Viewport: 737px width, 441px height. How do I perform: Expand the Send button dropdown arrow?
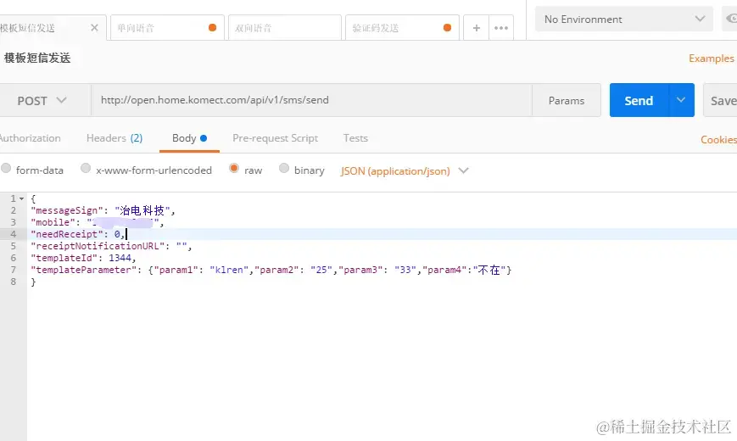(681, 100)
